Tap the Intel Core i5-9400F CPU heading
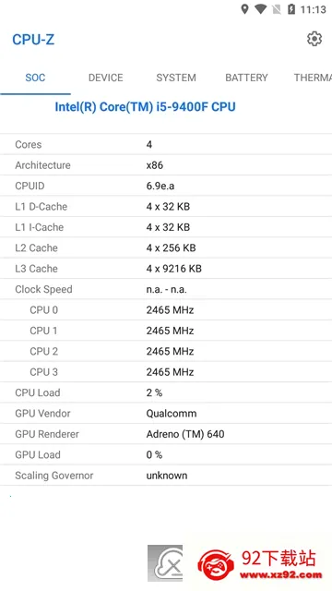 (146, 107)
